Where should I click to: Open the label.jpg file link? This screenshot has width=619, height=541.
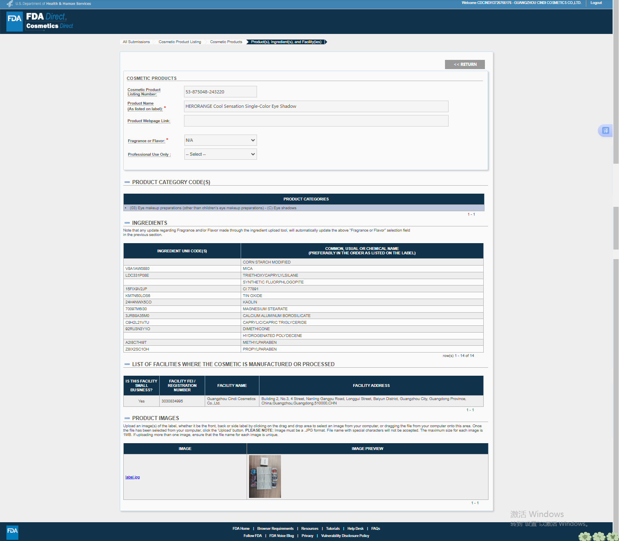[x=133, y=477]
